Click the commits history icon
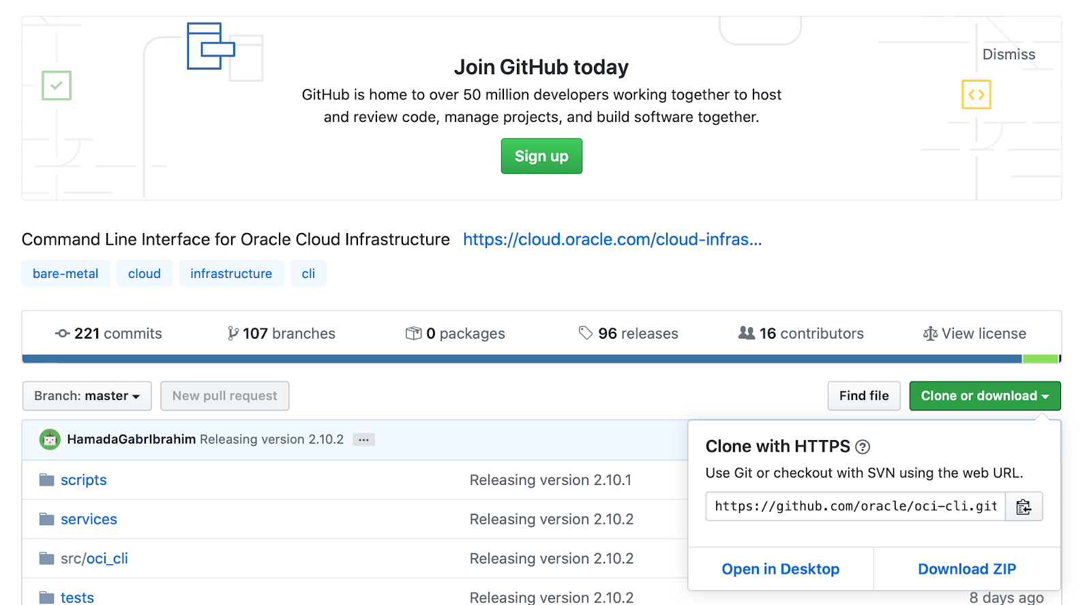Image resolution: width=1091 pixels, height=605 pixels. 63,333
